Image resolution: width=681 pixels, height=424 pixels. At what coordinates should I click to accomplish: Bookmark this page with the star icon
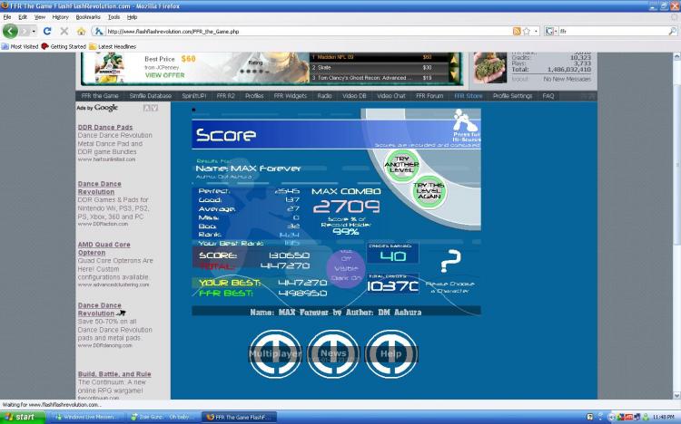coord(527,31)
